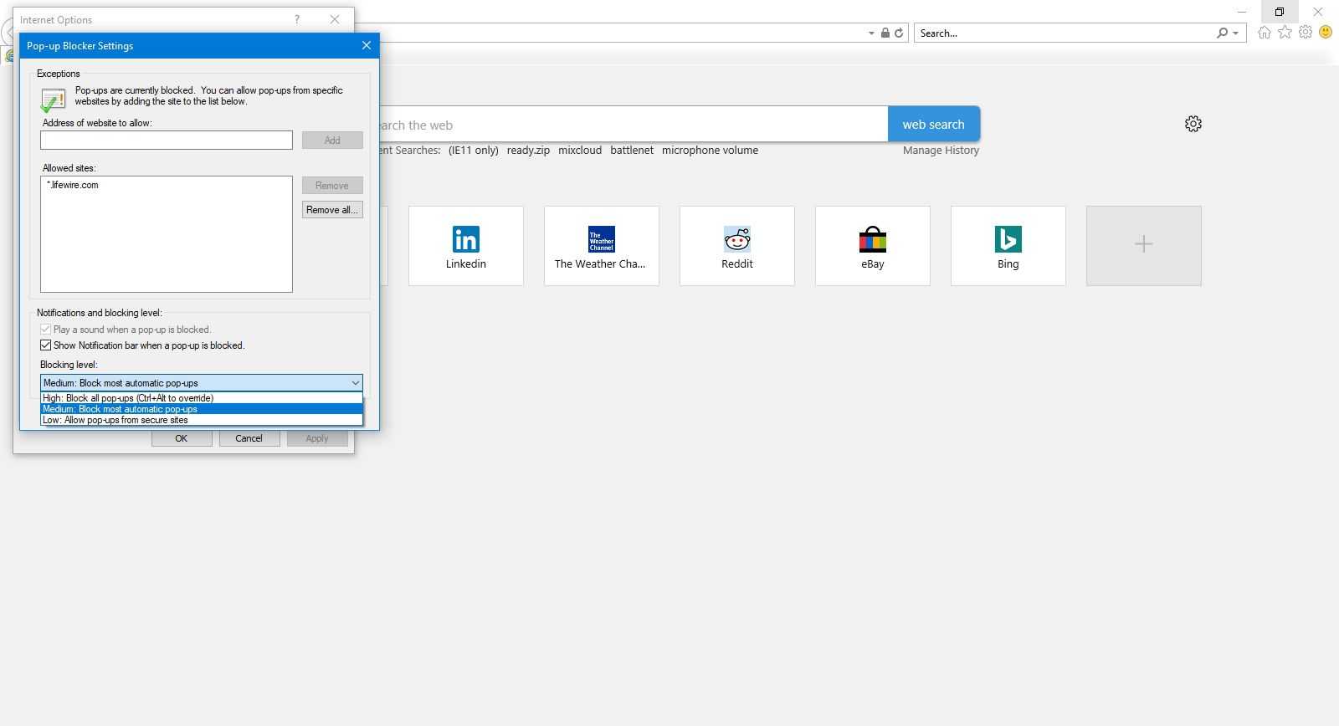This screenshot has width=1339, height=726.
Task: Open the Manage History link
Action: 941,151
